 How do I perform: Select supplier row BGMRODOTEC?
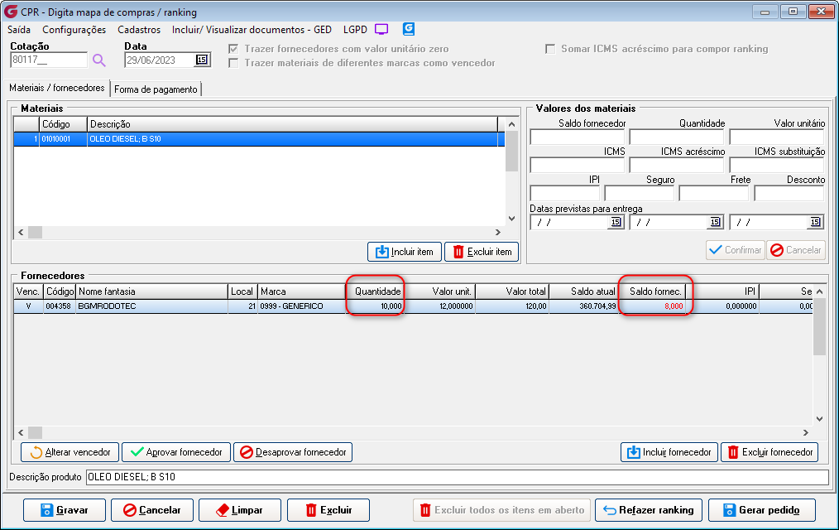[x=413, y=306]
